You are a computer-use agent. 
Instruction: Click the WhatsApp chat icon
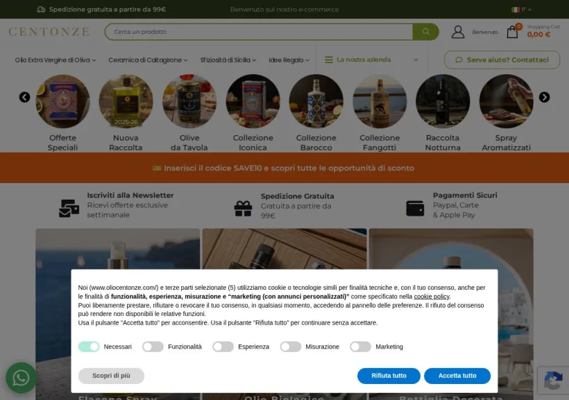pyautogui.click(x=21, y=378)
